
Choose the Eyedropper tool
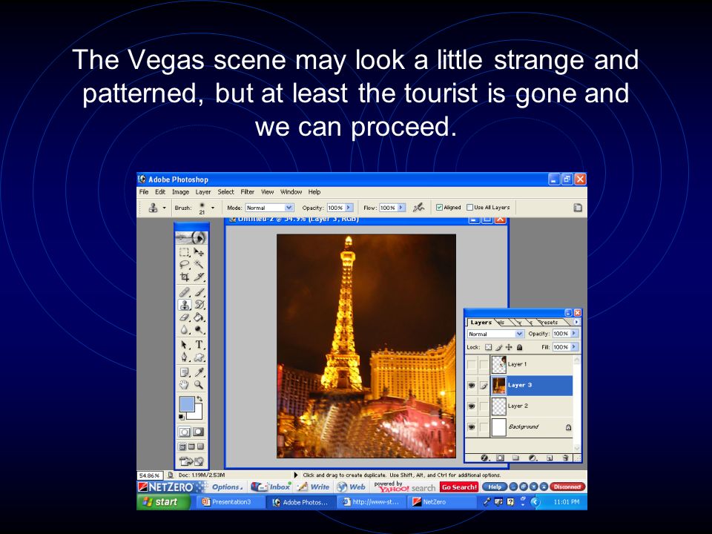click(199, 372)
